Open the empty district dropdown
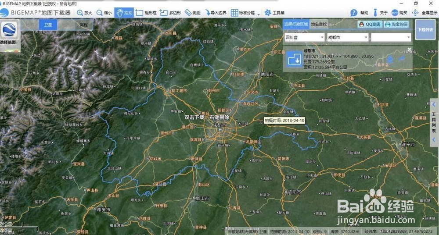The width and height of the screenshot is (439, 235). click(x=391, y=37)
